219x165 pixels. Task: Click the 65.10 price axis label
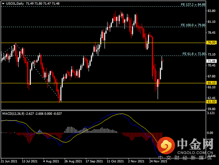tap(211, 87)
